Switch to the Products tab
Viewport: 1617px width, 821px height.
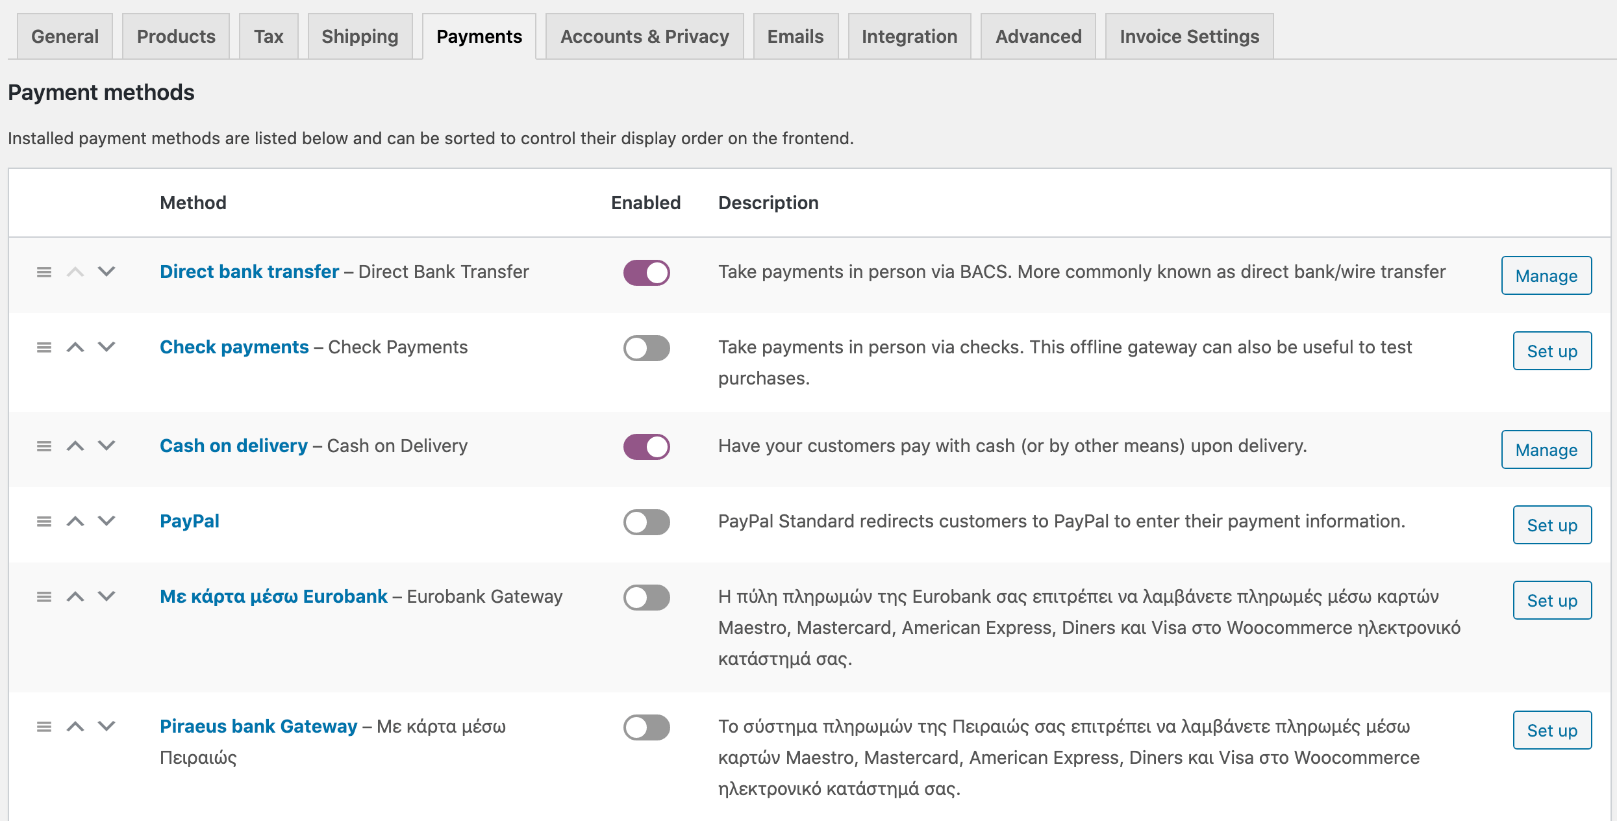(x=176, y=36)
